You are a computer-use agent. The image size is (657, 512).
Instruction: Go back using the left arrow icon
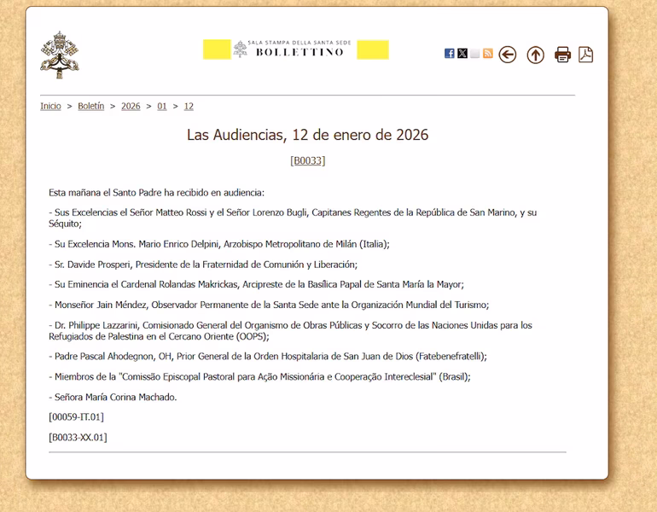pyautogui.click(x=508, y=55)
